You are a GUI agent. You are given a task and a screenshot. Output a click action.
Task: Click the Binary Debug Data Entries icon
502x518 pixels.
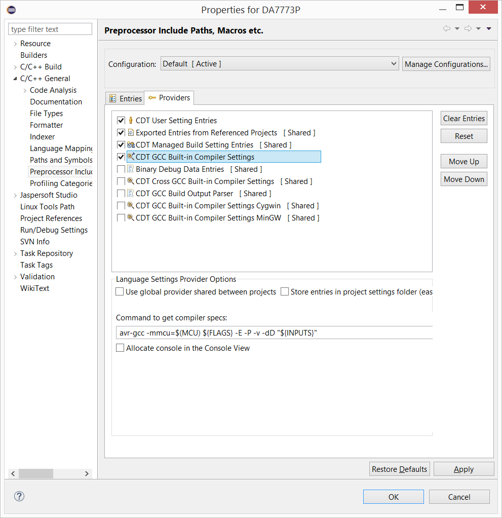[x=131, y=169]
